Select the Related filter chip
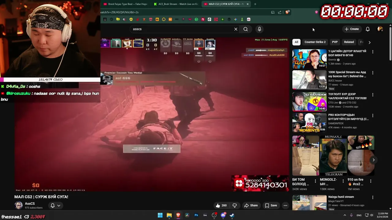392x220 pixels. pyautogui.click(x=349, y=42)
